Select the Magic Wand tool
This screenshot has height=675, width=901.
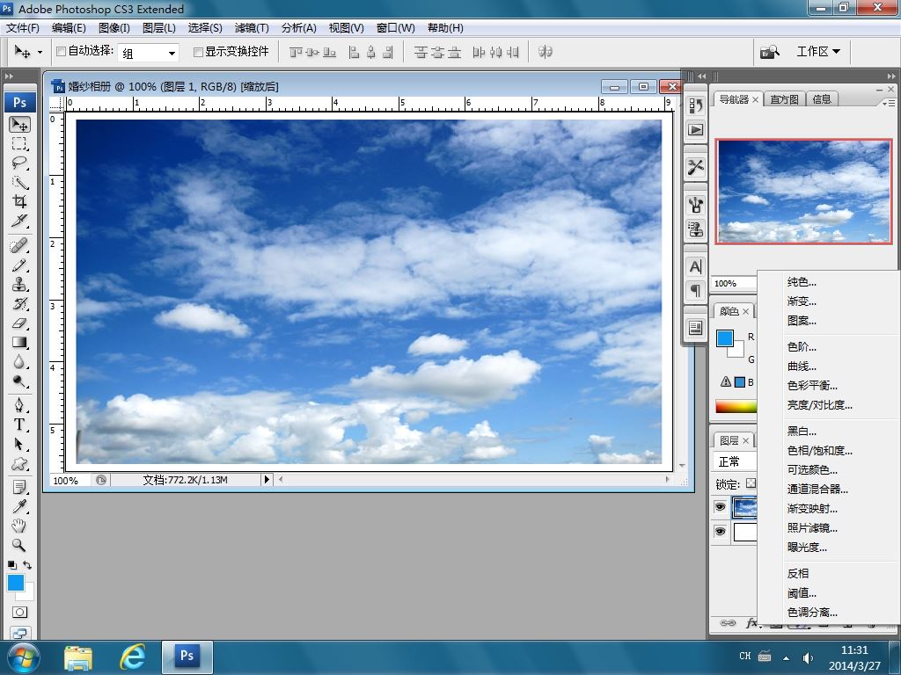19,183
